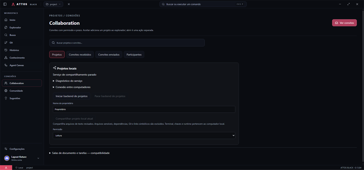The image size is (364, 170).
Task: Click the PROJETOS / CONEXÕES breadcrumb
Action: [x=65, y=16]
